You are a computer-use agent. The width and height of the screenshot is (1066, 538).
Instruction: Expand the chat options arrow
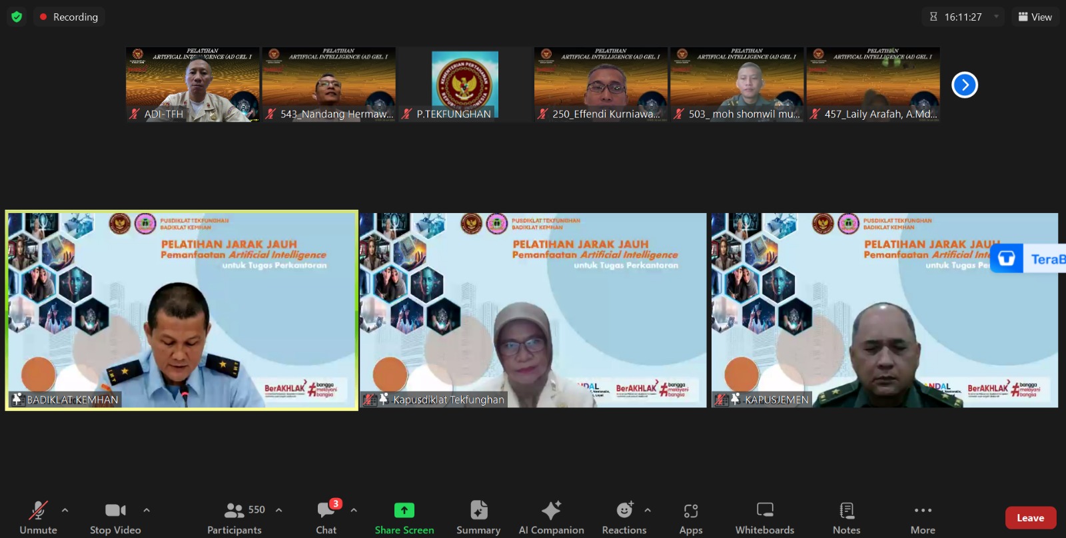(x=354, y=510)
